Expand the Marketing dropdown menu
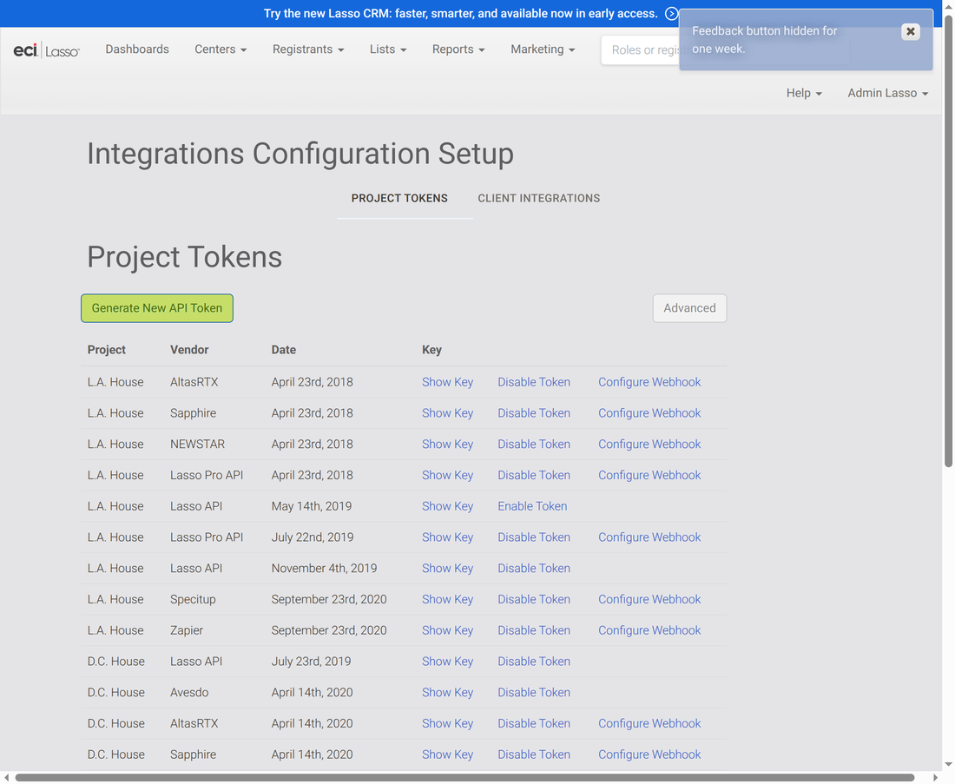This screenshot has width=955, height=784. point(543,49)
